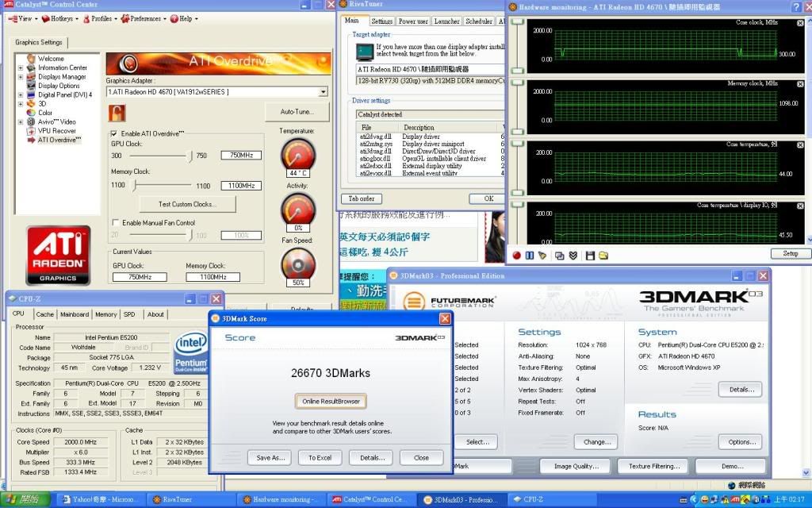Click Options in 3DMark03 Results
812x508 pixels.
click(741, 442)
